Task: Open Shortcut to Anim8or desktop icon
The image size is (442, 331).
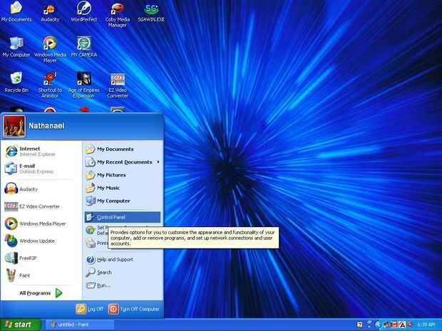Action: tap(50, 85)
